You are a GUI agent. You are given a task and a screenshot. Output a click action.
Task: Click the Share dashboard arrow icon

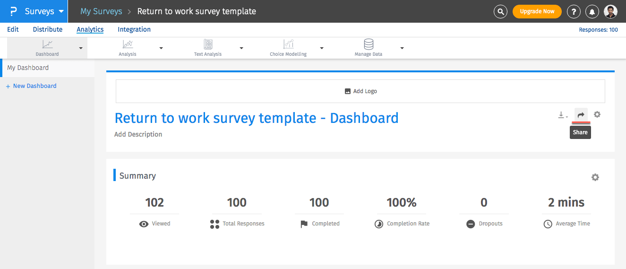click(x=581, y=115)
